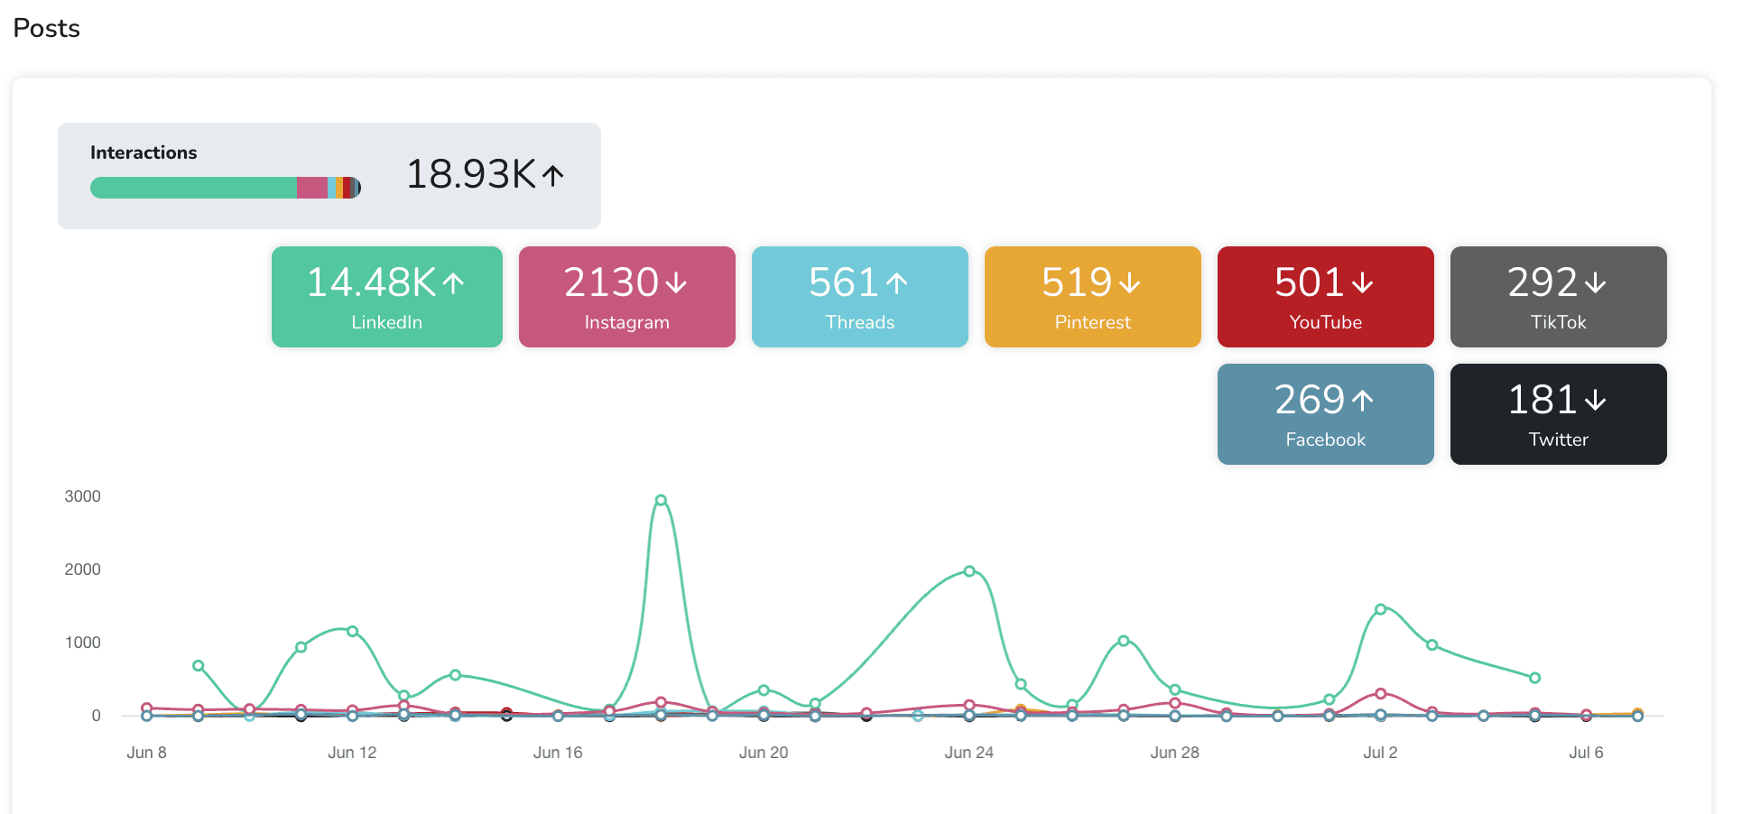Image resolution: width=1742 pixels, height=814 pixels.
Task: Toggle the Pinterest 519 series card
Action: [1092, 297]
